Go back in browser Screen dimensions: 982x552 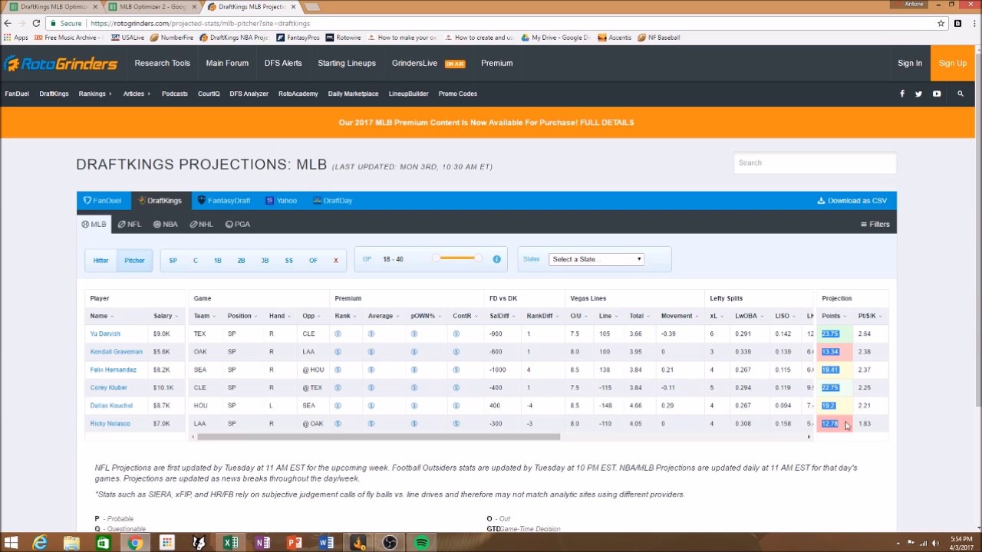8,23
